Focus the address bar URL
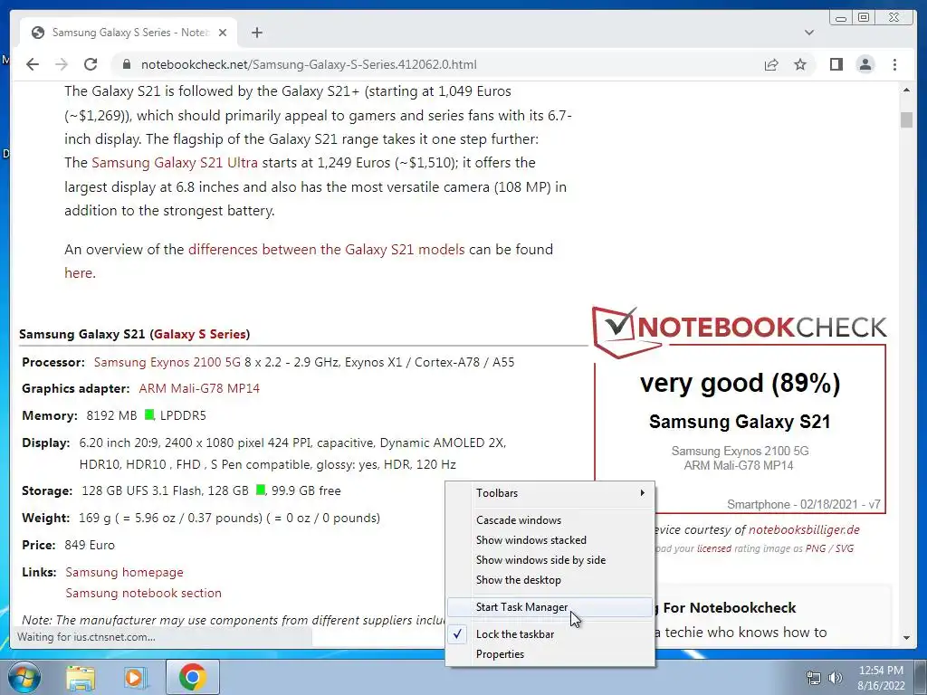 pyautogui.click(x=308, y=64)
